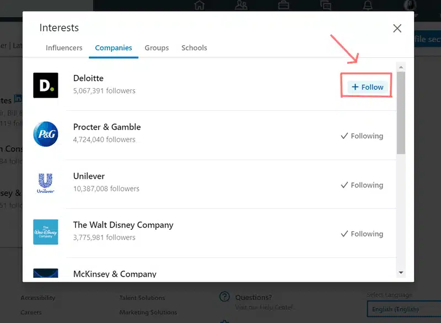Open the Unilever logo thumbnail
This screenshot has width=441, height=323.
coord(46,183)
